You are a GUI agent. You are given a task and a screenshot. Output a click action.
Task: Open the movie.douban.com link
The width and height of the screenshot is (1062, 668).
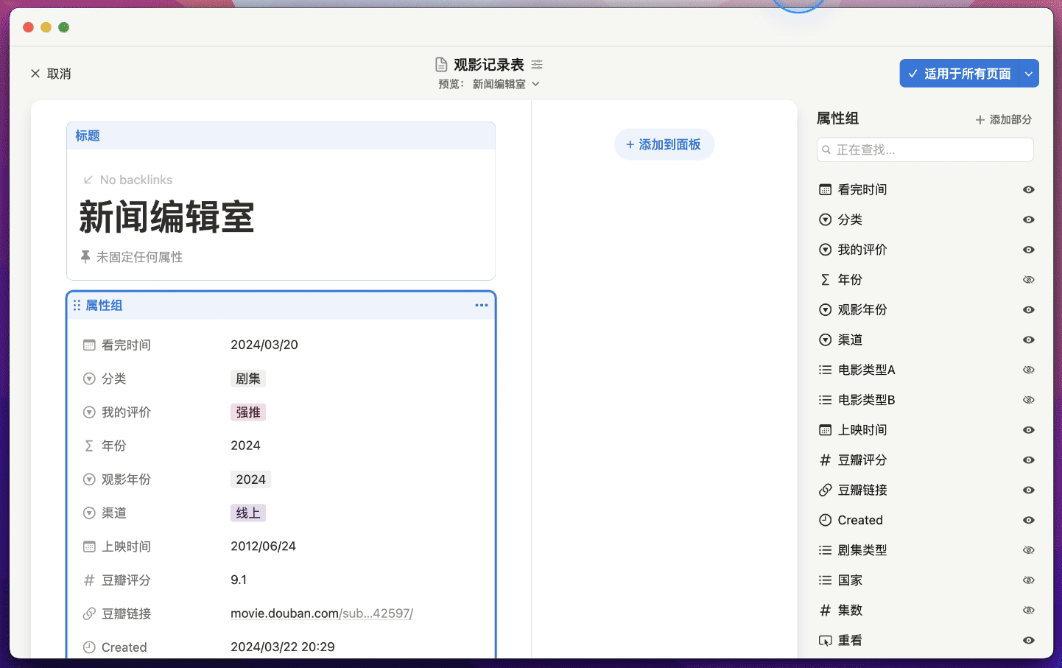pos(321,613)
